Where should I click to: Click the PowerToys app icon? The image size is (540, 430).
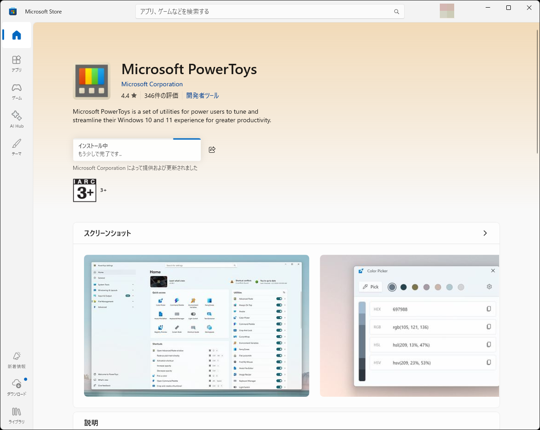click(92, 81)
